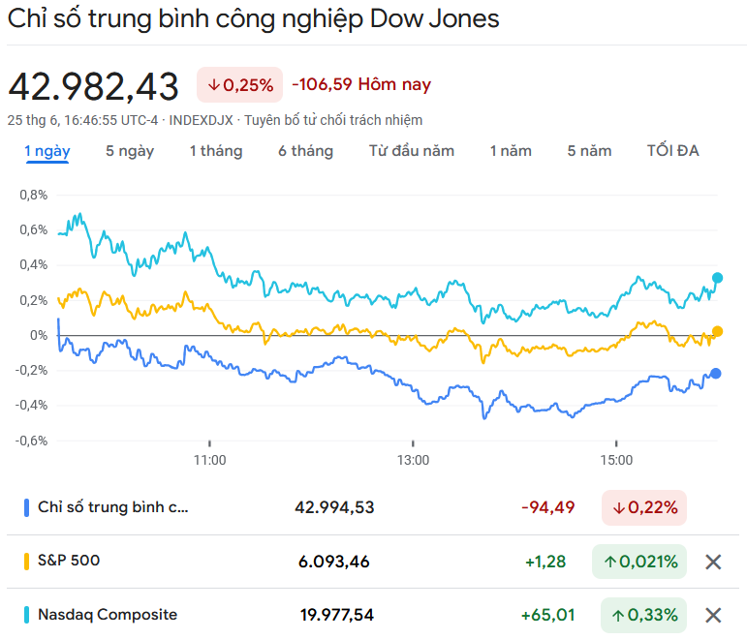Select the "TỐI ĐA" maximum range tab
The width and height of the screenshot is (747, 639).
tap(672, 151)
